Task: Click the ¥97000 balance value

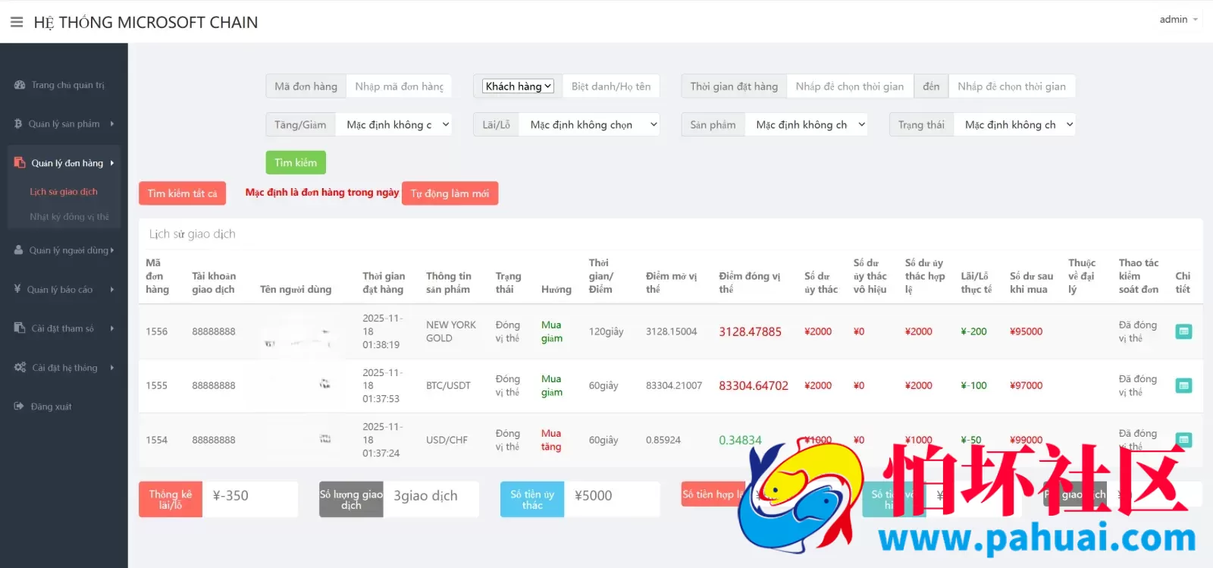Action: pyautogui.click(x=1026, y=385)
